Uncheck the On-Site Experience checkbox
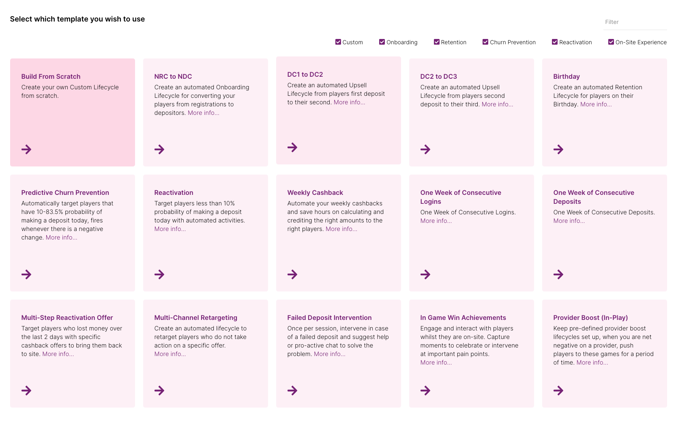The height and width of the screenshot is (421, 676). pyautogui.click(x=611, y=42)
